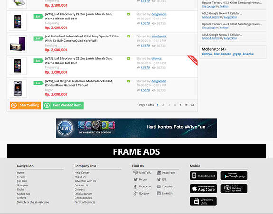Image resolution: width=273 pixels, height=214 pixels.
Task: Click Vivo #VivoFun contest banner
Action: point(137,128)
